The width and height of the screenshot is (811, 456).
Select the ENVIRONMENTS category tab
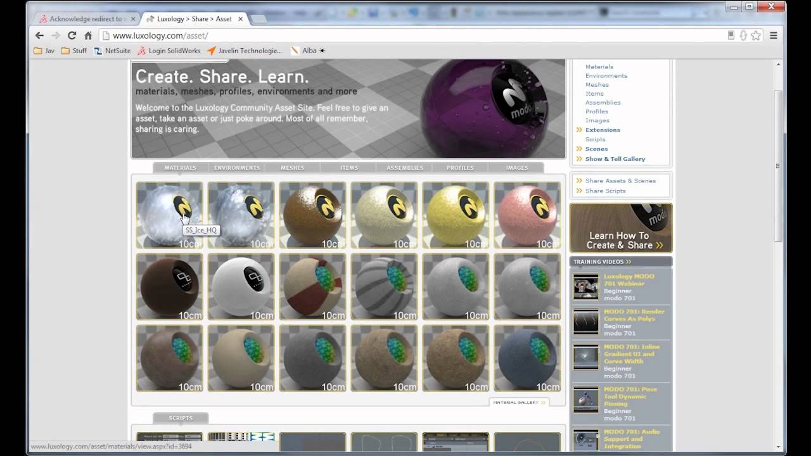point(237,168)
